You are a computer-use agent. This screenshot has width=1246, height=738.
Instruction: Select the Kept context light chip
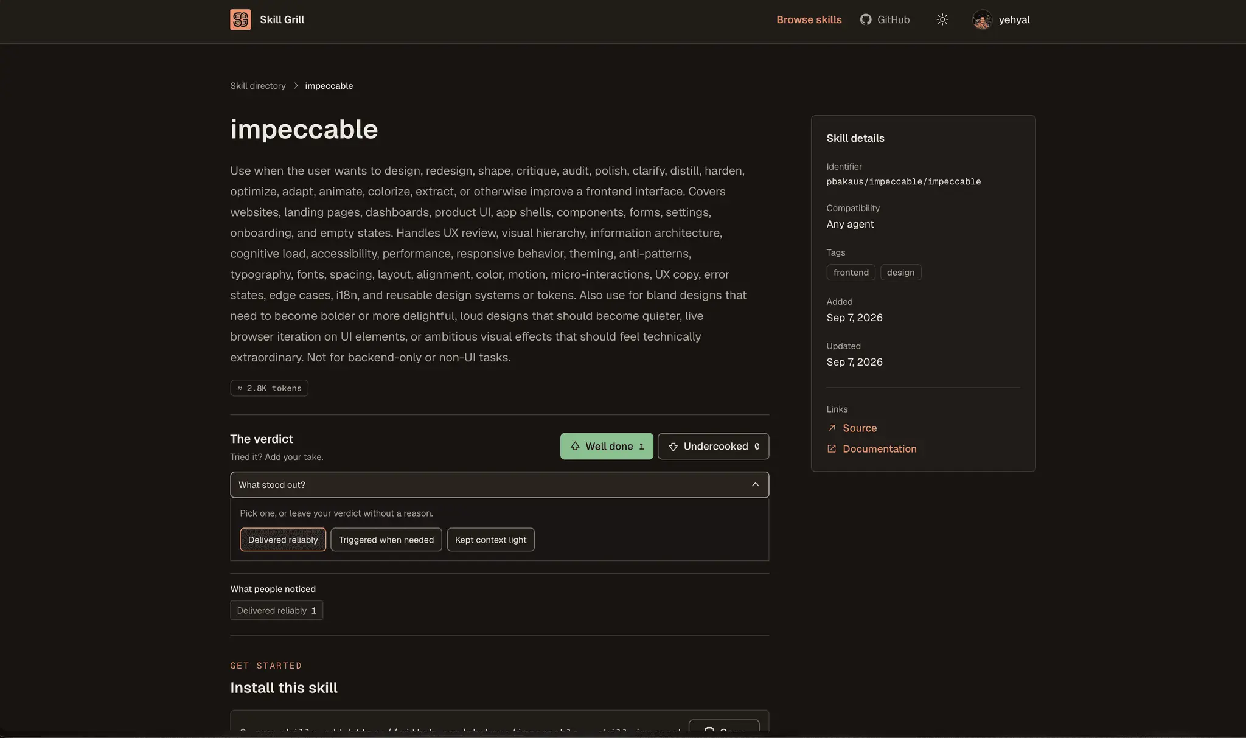point(491,540)
